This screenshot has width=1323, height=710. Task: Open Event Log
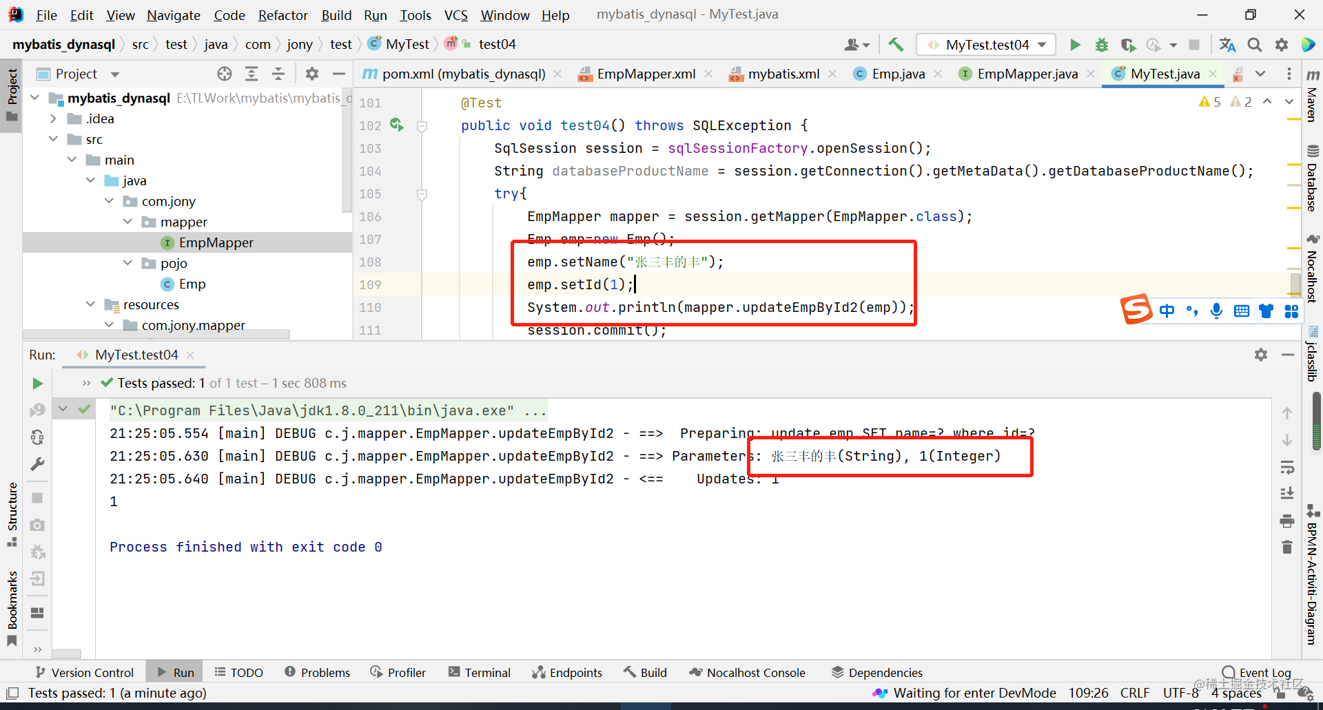coord(1256,673)
